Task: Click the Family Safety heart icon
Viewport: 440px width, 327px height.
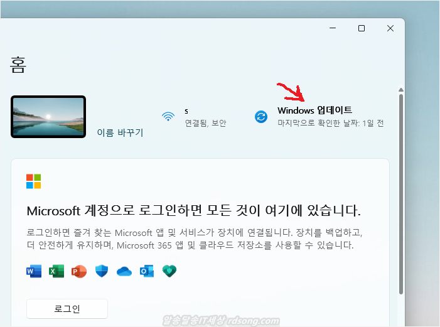Action: pos(169,271)
